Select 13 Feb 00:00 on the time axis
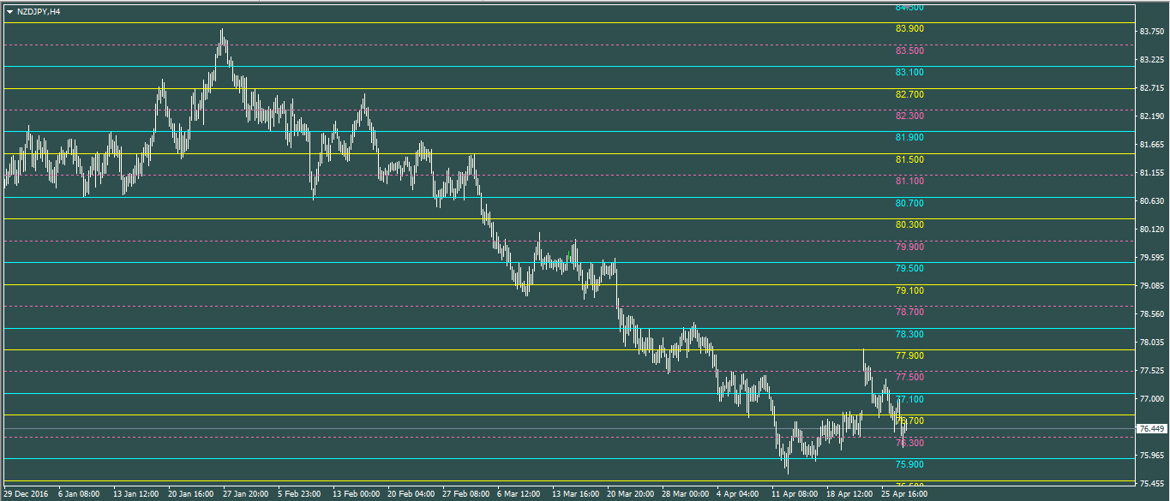 pos(356,494)
